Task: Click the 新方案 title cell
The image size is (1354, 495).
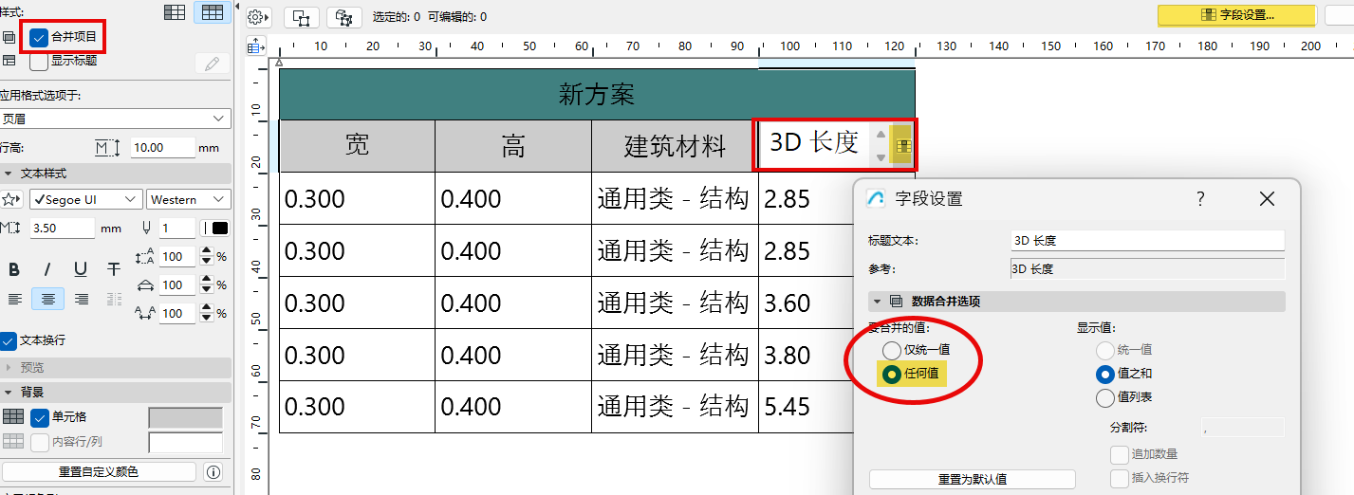Action: 597,94
